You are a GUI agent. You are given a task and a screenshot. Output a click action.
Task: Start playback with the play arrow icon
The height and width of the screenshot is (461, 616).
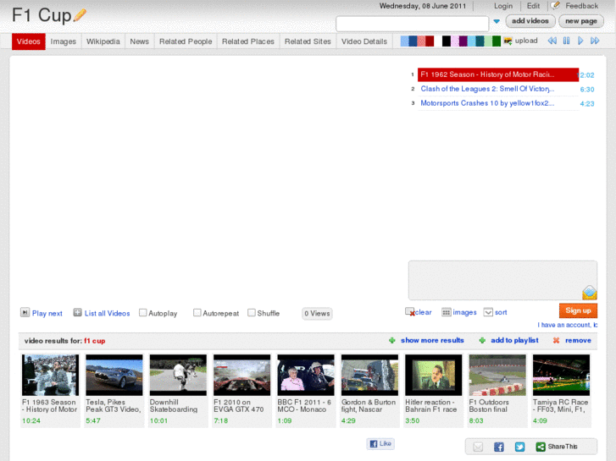[x=580, y=41]
